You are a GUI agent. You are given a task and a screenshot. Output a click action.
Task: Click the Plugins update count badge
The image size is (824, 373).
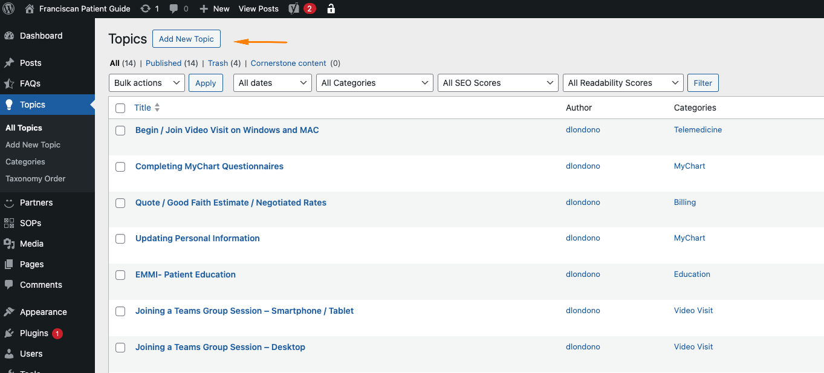coord(57,334)
